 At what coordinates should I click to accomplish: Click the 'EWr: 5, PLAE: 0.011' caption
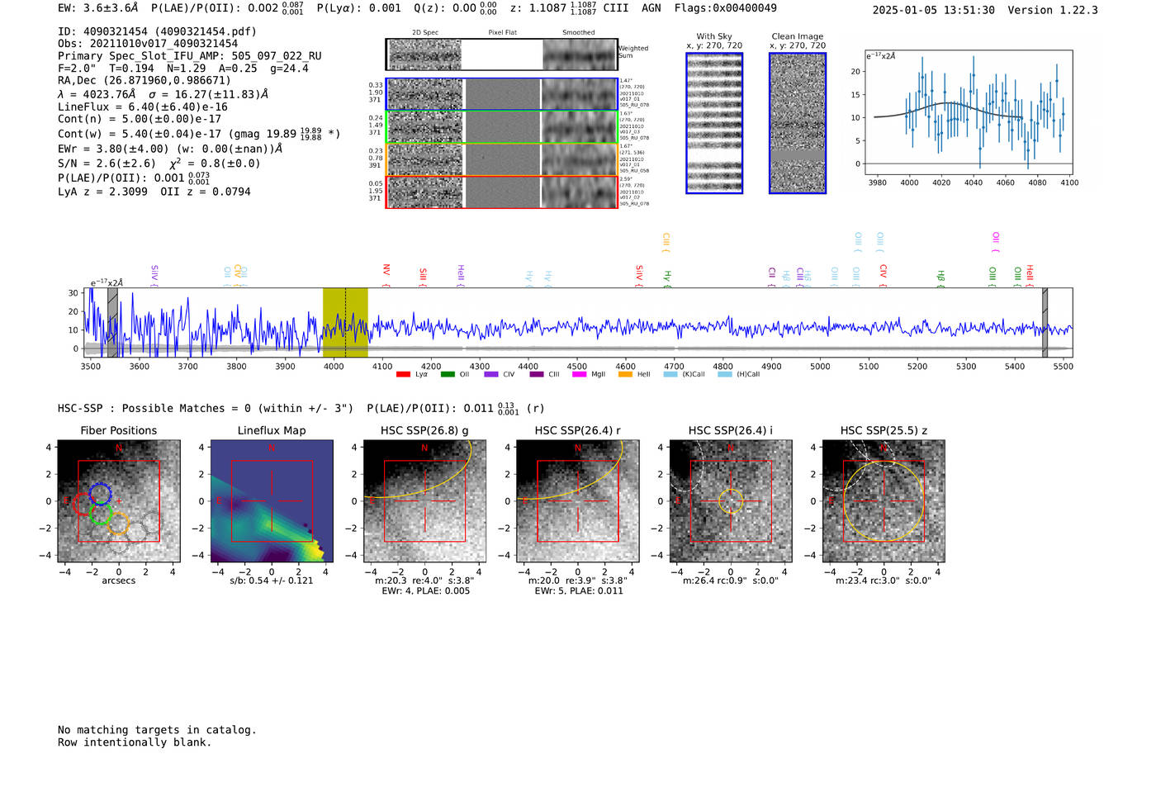click(579, 590)
